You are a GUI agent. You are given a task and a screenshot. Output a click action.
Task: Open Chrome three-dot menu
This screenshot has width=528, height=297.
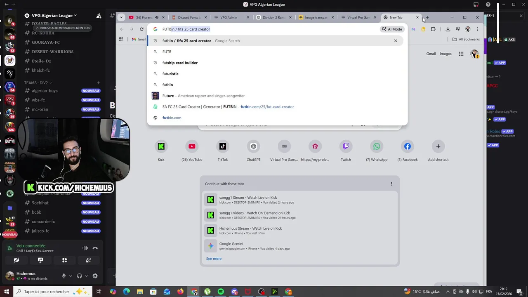pyautogui.click(x=478, y=29)
